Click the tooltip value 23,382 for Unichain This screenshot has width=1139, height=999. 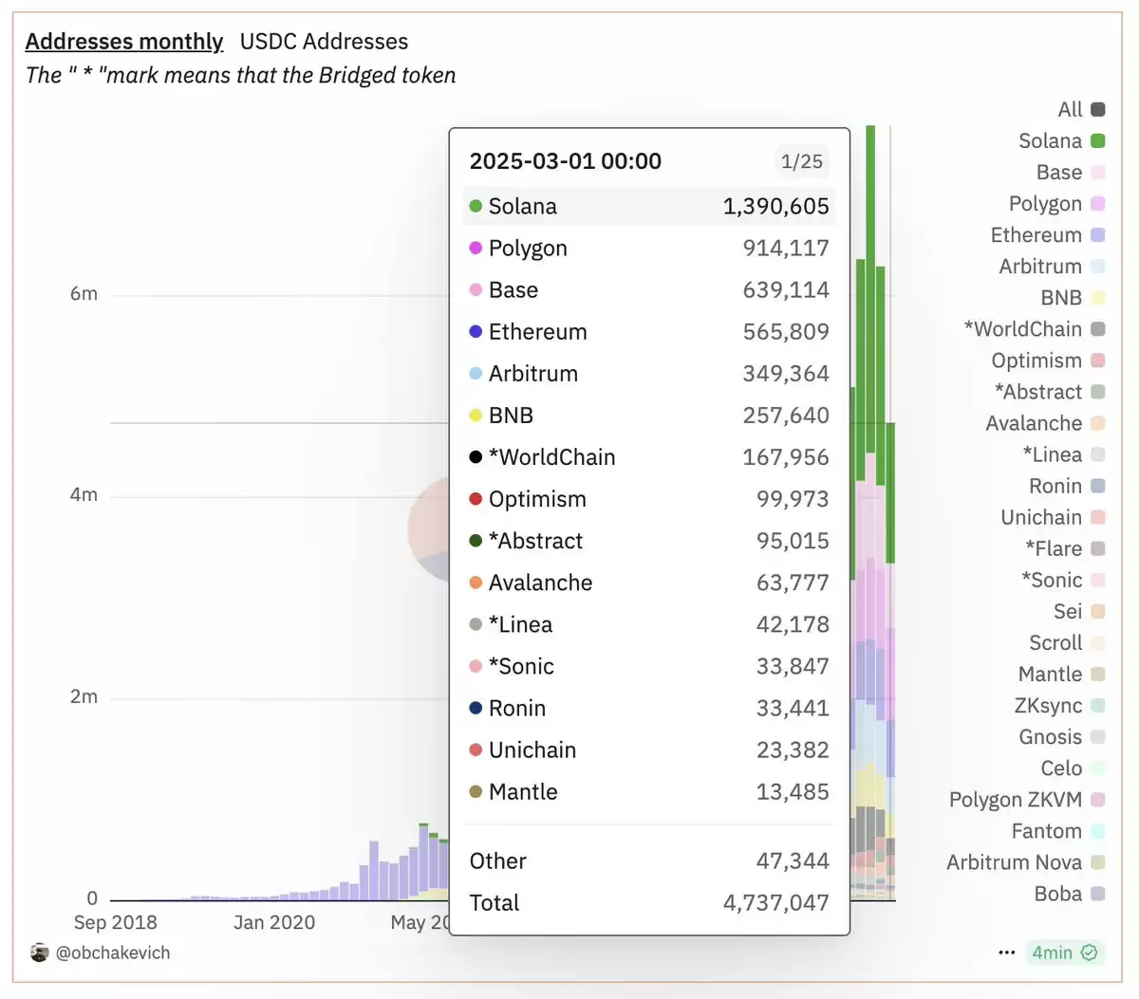point(793,749)
